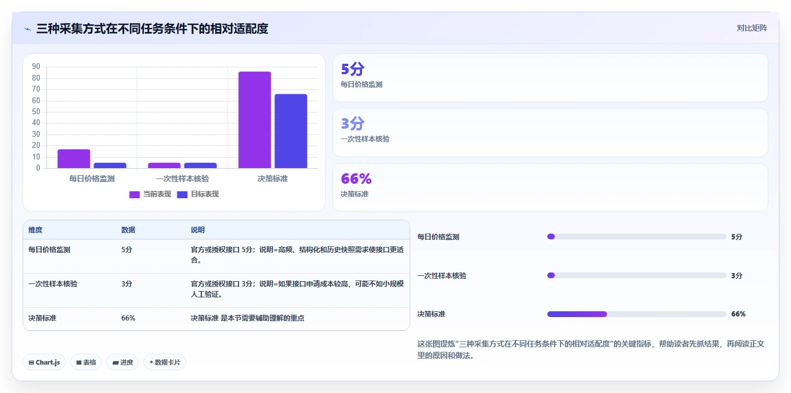The height and width of the screenshot is (393, 791).
Task: Click the 90 y-axis label of chart
Action: coord(36,67)
